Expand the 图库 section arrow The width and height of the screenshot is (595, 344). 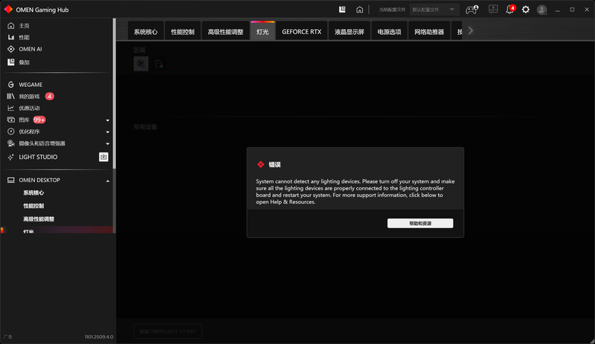point(108,120)
